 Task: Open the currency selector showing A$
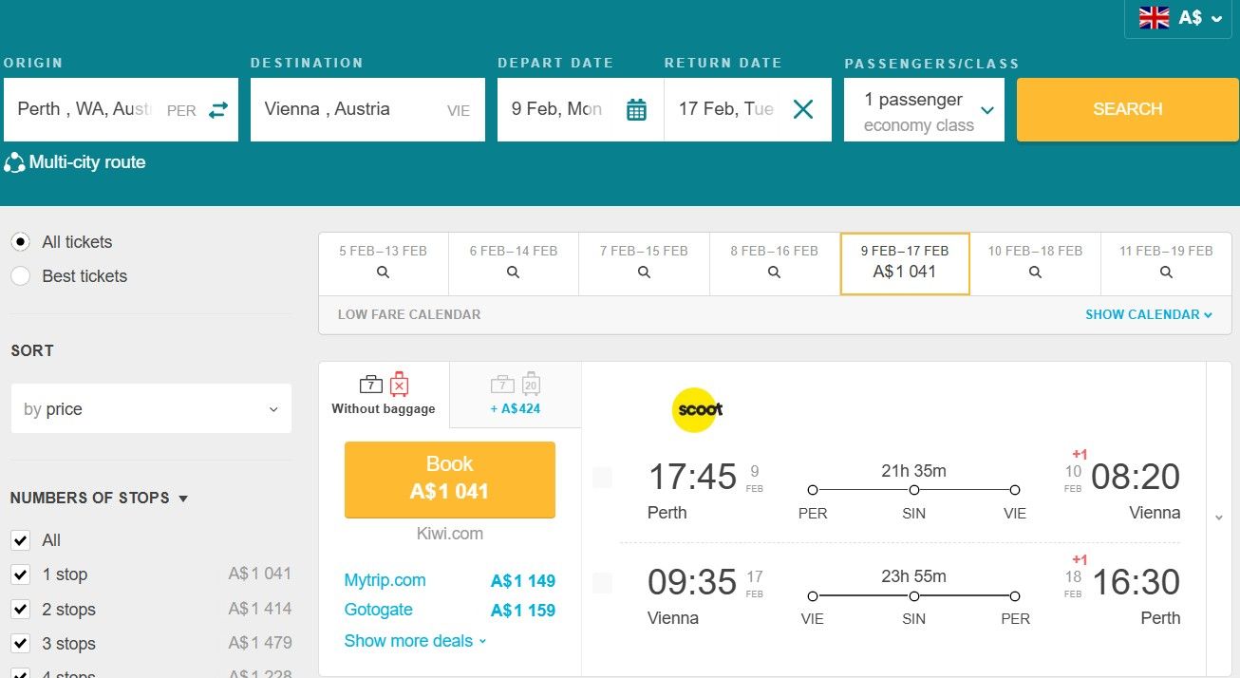click(x=1177, y=17)
